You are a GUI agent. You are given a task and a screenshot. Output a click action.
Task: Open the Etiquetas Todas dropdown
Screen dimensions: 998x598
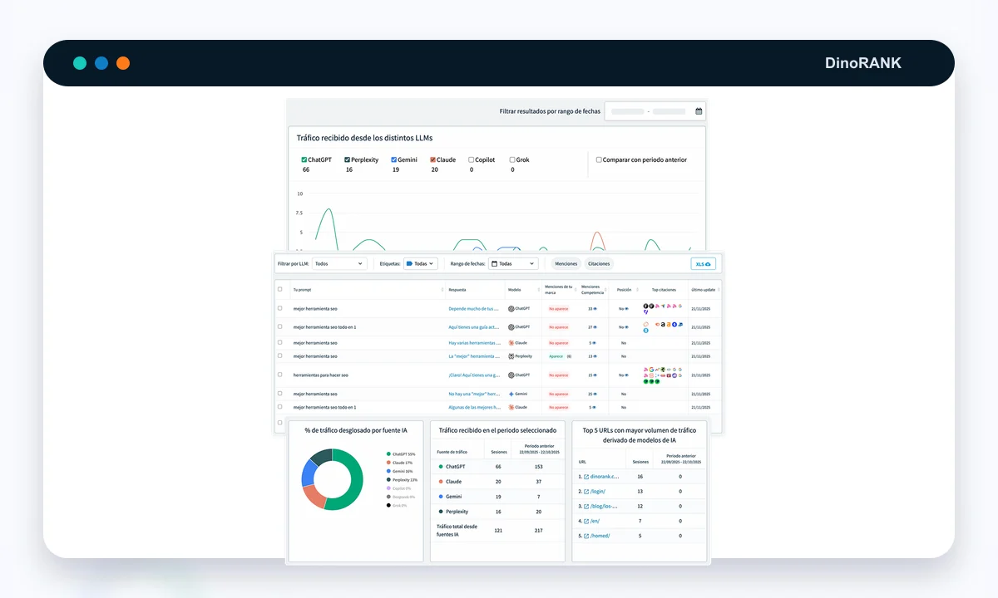pyautogui.click(x=420, y=263)
